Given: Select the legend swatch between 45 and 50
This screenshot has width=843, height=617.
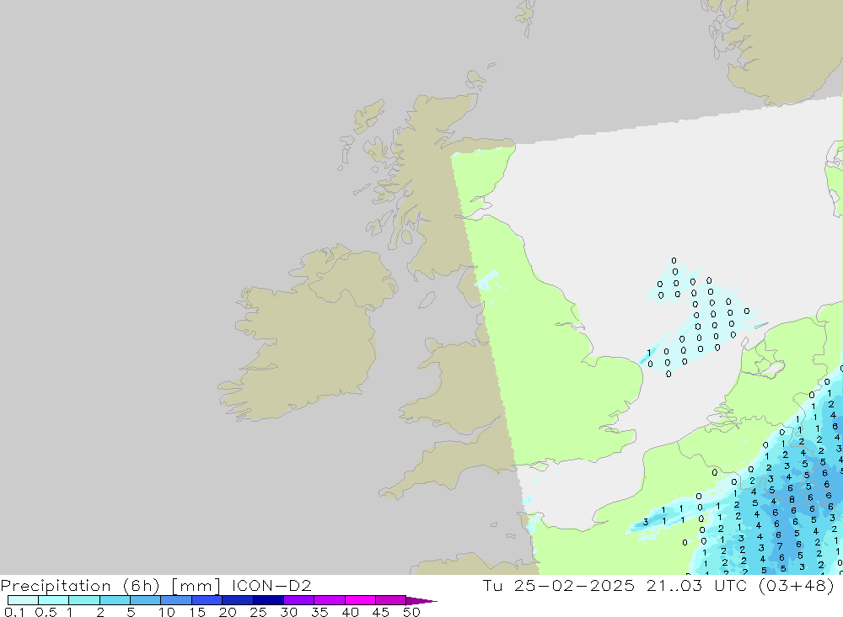Looking at the screenshot, I should pyautogui.click(x=391, y=600).
